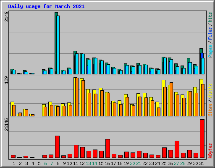The width and height of the screenshot is (215, 168).
Task: Select the yellow Visits bar for day 11
Action: (75, 97)
